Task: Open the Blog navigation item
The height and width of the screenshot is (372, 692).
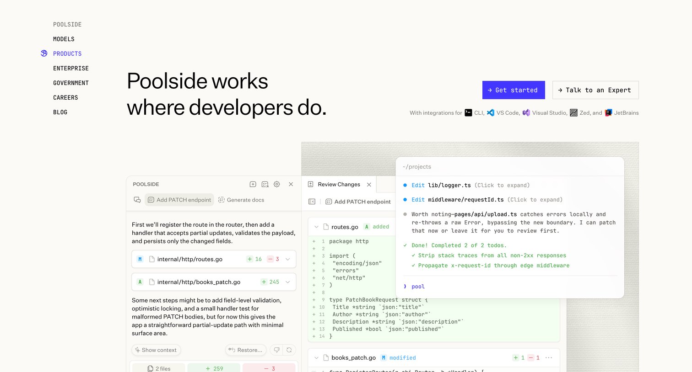Action: pyautogui.click(x=60, y=112)
